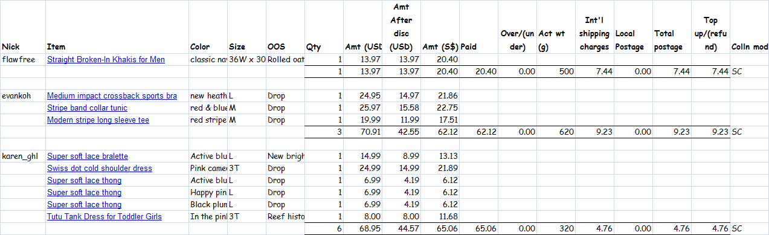Open Modern stripe long sleeve tee link

tap(98, 120)
